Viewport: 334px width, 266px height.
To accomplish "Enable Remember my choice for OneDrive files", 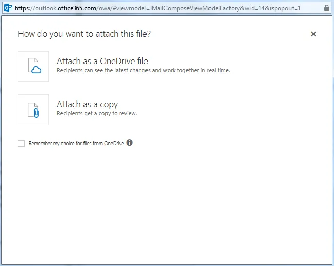I will 22,144.
